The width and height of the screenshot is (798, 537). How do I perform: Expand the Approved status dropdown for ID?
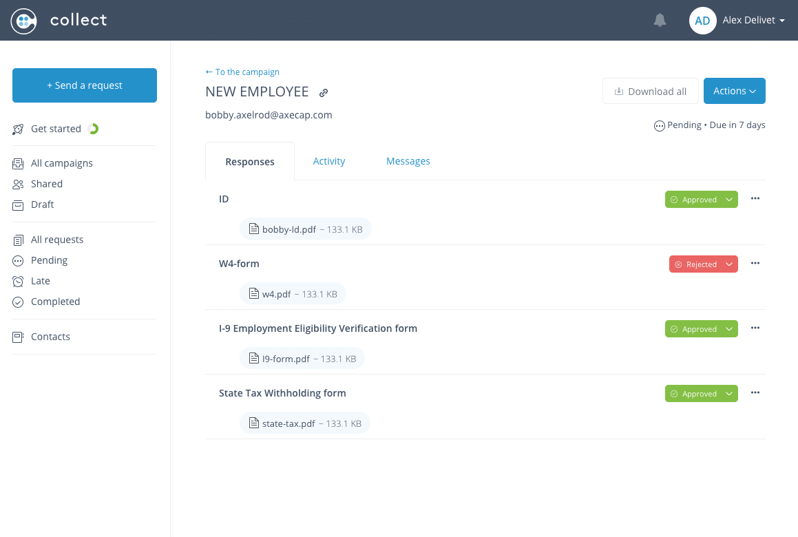tap(729, 200)
